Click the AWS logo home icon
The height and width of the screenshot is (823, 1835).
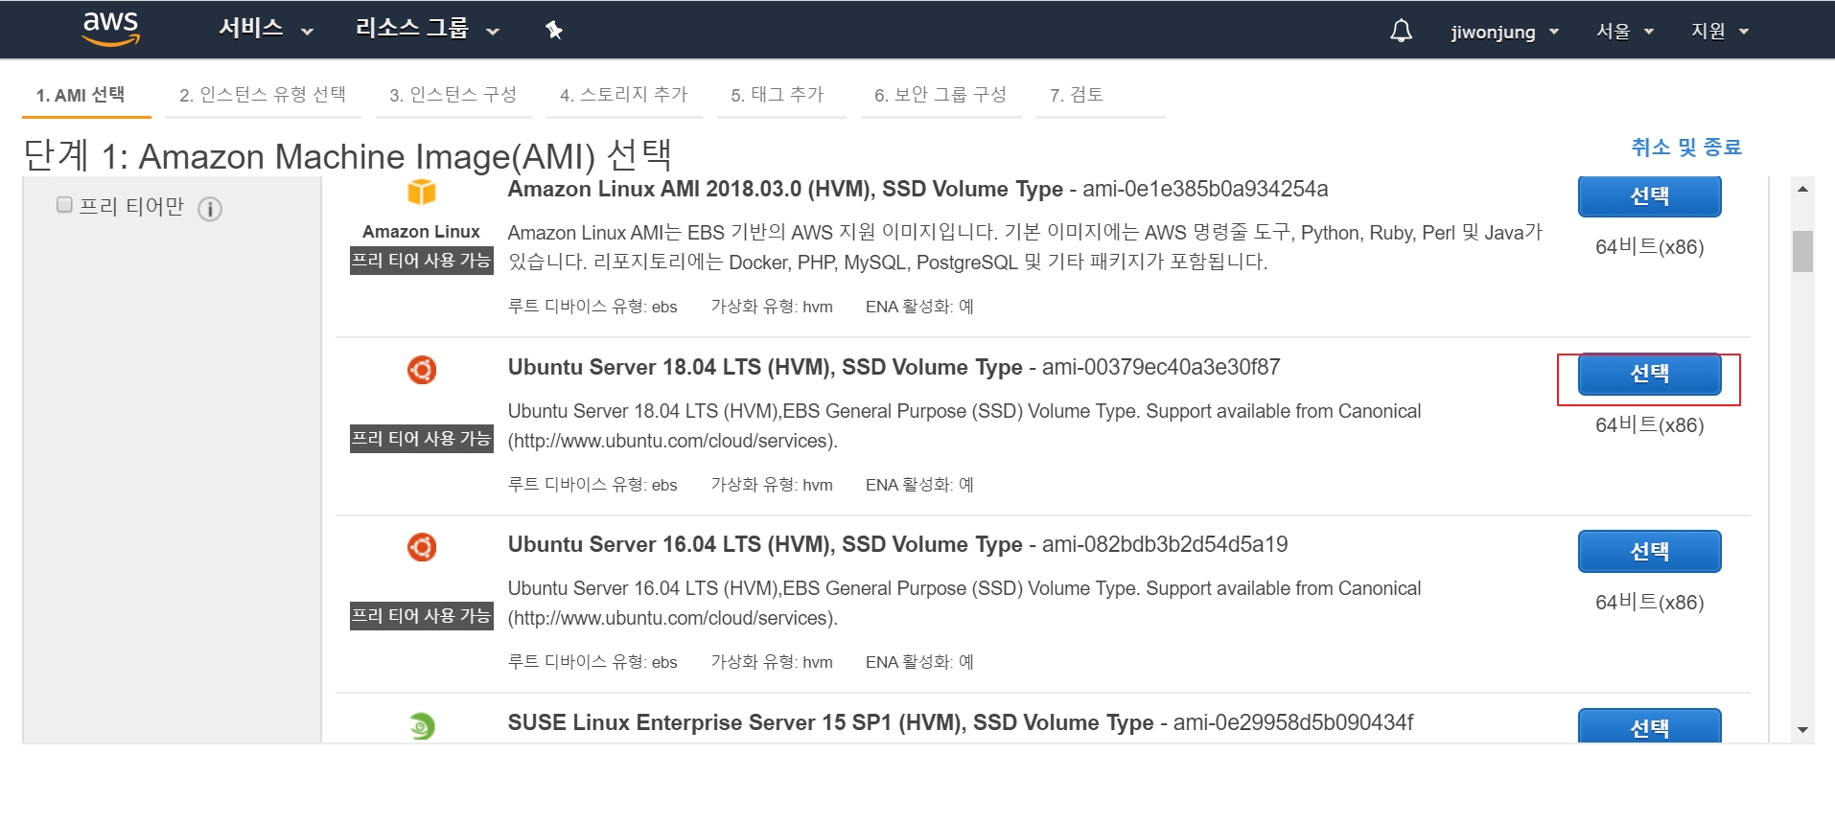coord(111,30)
